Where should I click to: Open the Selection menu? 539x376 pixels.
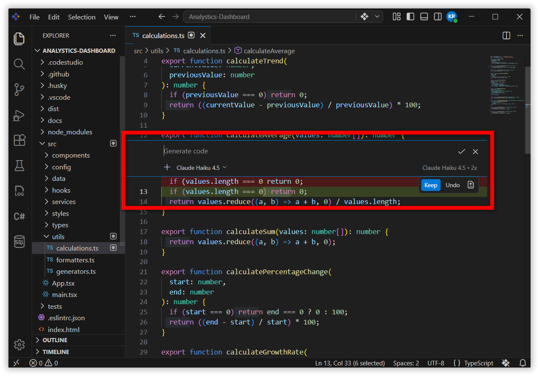click(81, 17)
